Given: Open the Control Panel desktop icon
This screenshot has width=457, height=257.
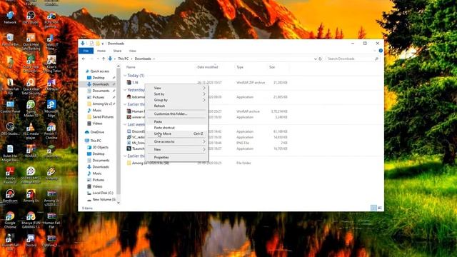Looking at the screenshot, I should [10, 107].
